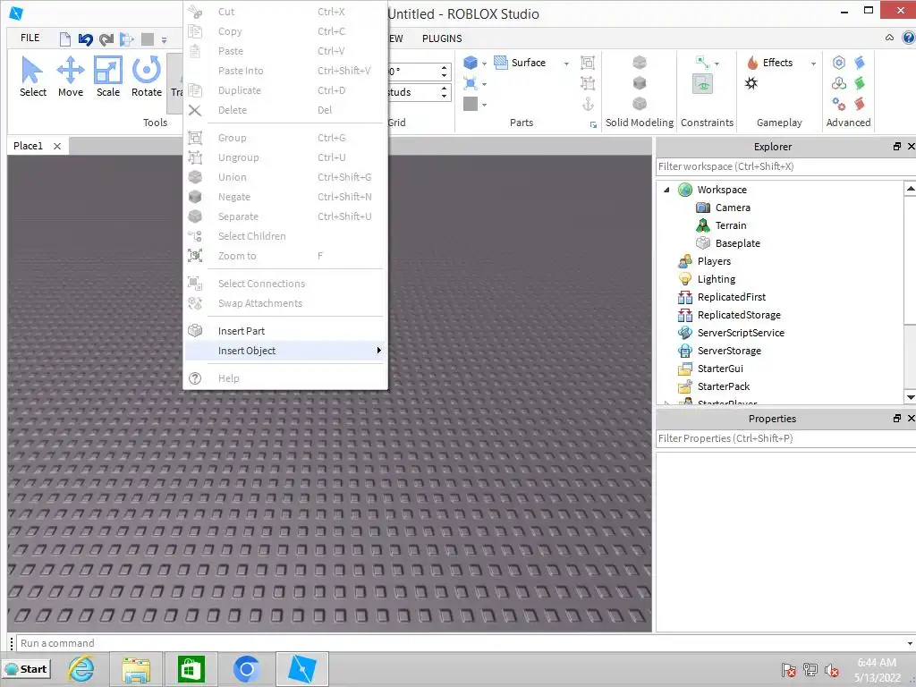
Task: Click the gears icon in Advanced
Action: pos(839,104)
